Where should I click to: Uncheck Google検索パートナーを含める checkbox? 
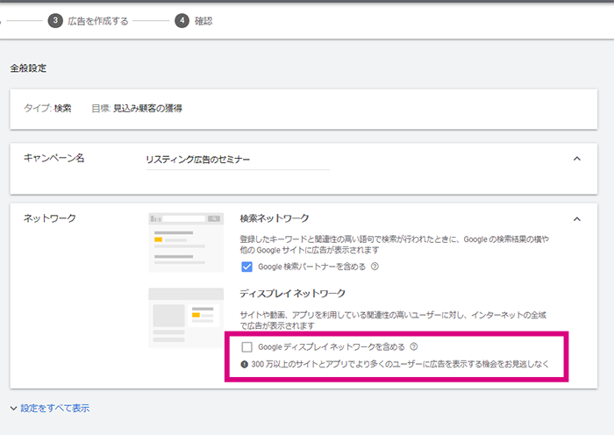point(246,267)
